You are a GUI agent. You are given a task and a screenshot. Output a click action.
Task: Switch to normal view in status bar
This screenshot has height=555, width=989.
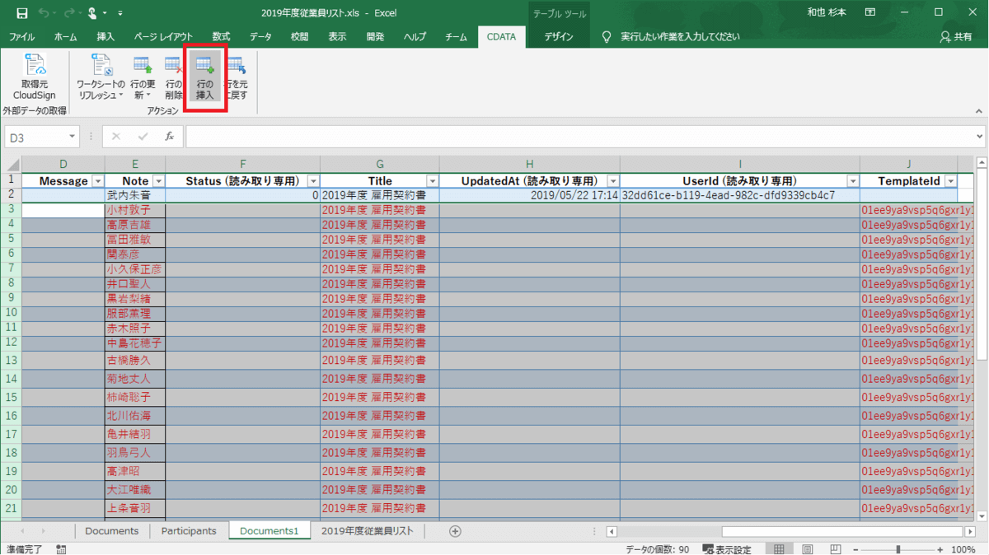778,549
